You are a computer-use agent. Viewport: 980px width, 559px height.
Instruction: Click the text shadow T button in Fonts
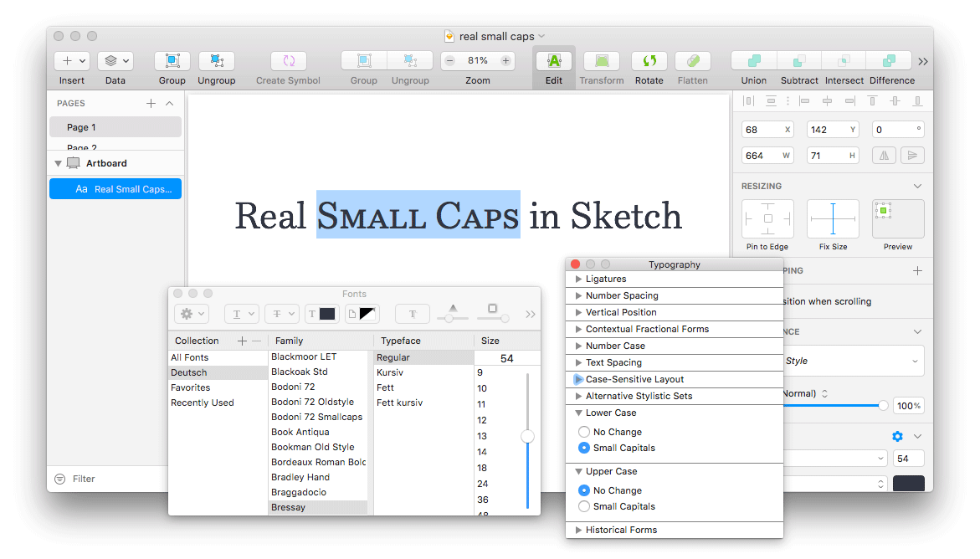413,314
